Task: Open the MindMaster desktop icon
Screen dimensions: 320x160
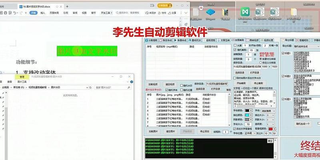Action: [x=245, y=12]
